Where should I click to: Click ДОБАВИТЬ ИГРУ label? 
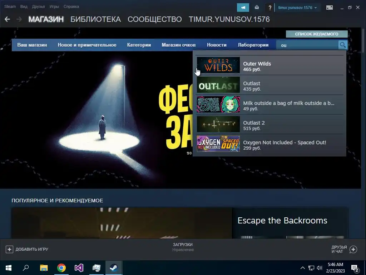(x=32, y=249)
